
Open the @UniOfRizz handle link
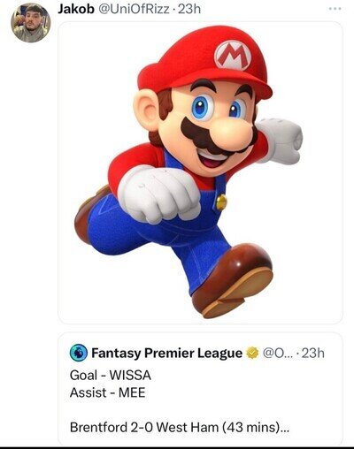134,9
